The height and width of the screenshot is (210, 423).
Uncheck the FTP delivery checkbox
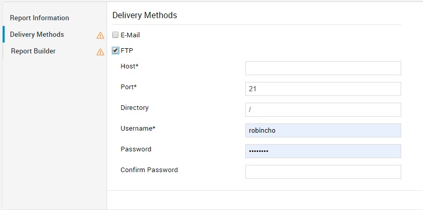point(115,51)
